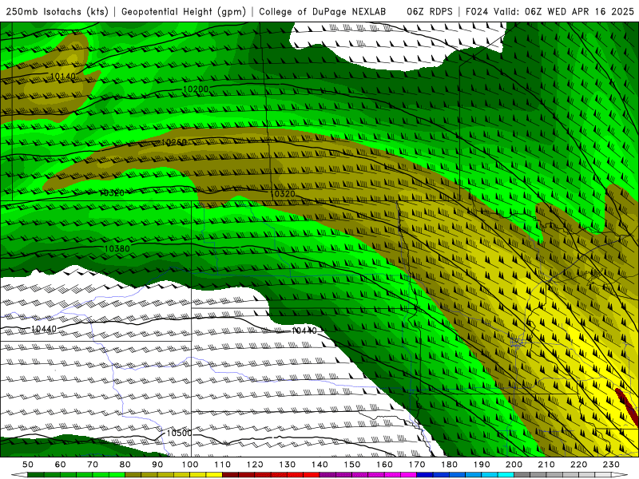Click the 10260 height contour label
The height and width of the screenshot is (479, 639).
[174, 142]
